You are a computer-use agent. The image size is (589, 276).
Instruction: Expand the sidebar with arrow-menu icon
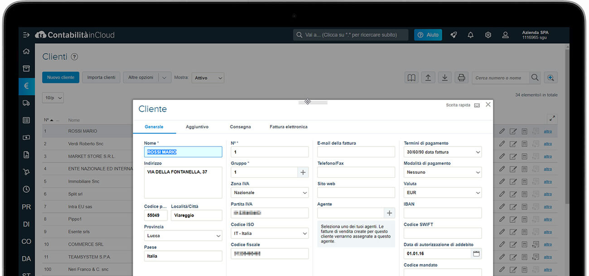pyautogui.click(x=26, y=35)
